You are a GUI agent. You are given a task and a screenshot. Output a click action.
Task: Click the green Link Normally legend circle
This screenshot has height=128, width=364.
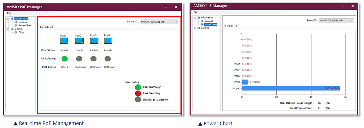pyautogui.click(x=138, y=87)
